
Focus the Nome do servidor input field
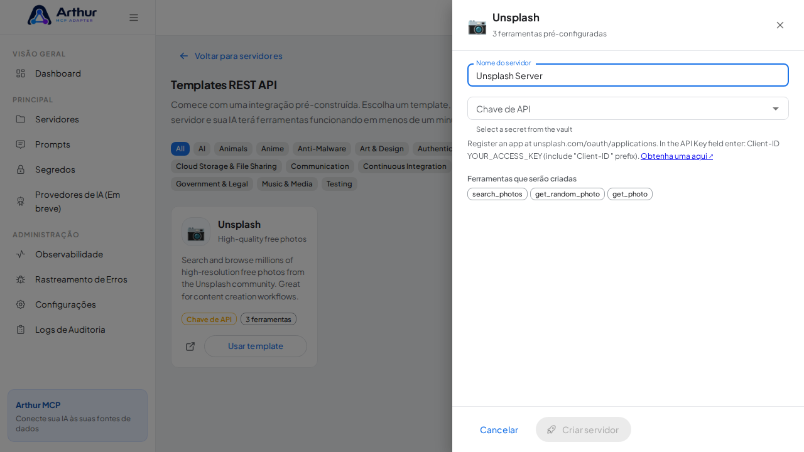[628, 75]
